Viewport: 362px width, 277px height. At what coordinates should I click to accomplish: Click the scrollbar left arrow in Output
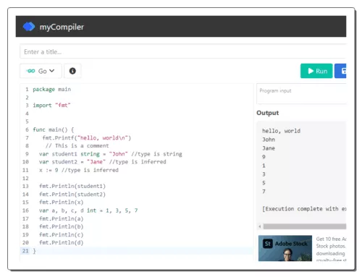coord(260,226)
